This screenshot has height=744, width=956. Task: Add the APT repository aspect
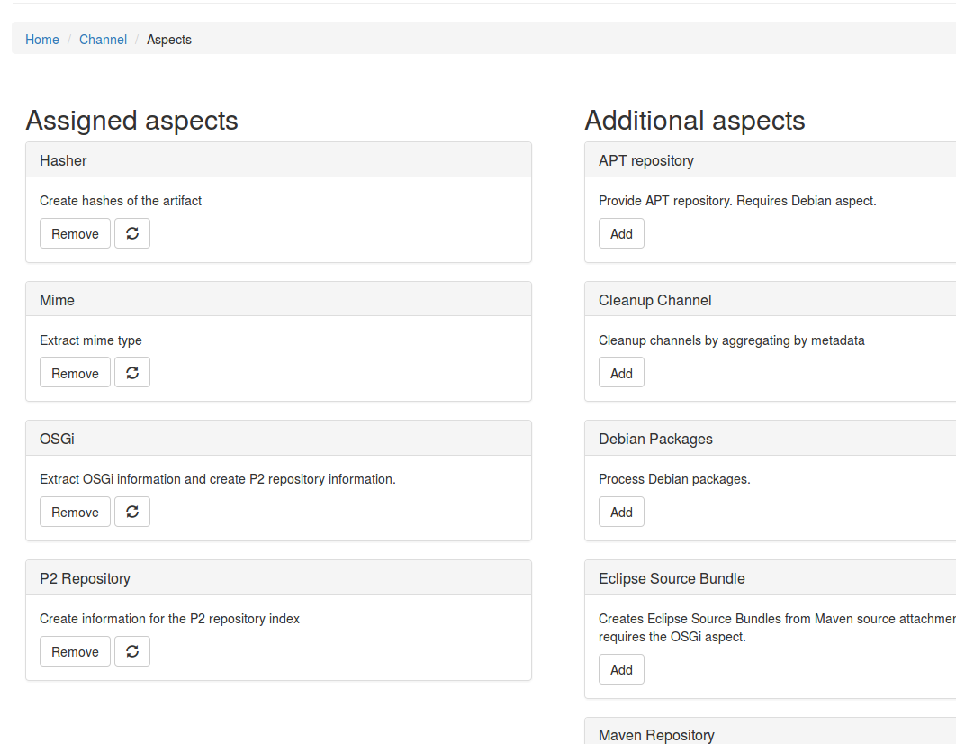[x=621, y=233]
